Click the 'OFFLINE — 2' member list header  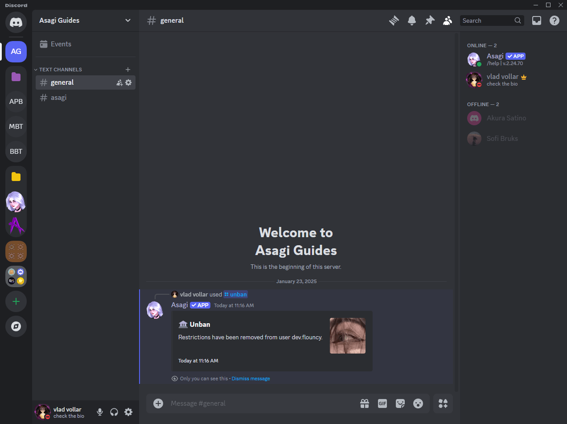point(483,104)
